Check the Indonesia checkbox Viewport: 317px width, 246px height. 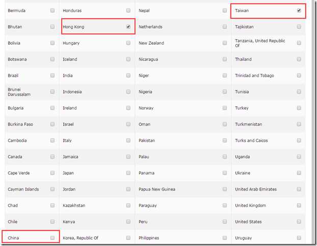tap(128, 91)
